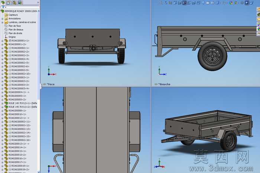Expand Lumières, caméras et scène node

(2, 22)
